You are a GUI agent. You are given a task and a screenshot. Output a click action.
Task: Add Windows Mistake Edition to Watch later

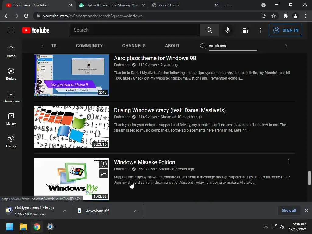[x=104, y=164]
